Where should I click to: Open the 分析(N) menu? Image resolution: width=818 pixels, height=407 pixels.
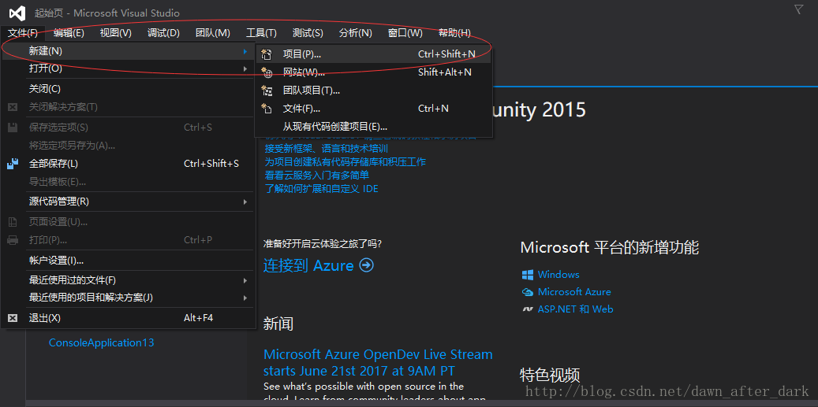click(x=355, y=33)
